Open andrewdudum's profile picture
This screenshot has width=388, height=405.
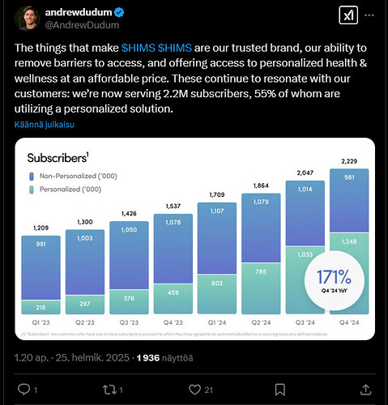(x=28, y=19)
